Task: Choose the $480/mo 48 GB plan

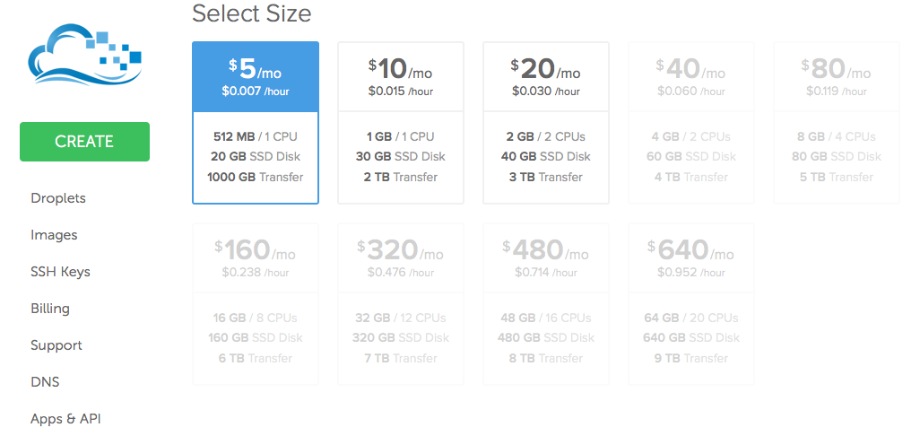Action: [546, 304]
